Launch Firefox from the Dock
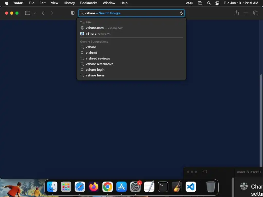263x197 pixels. (93, 187)
